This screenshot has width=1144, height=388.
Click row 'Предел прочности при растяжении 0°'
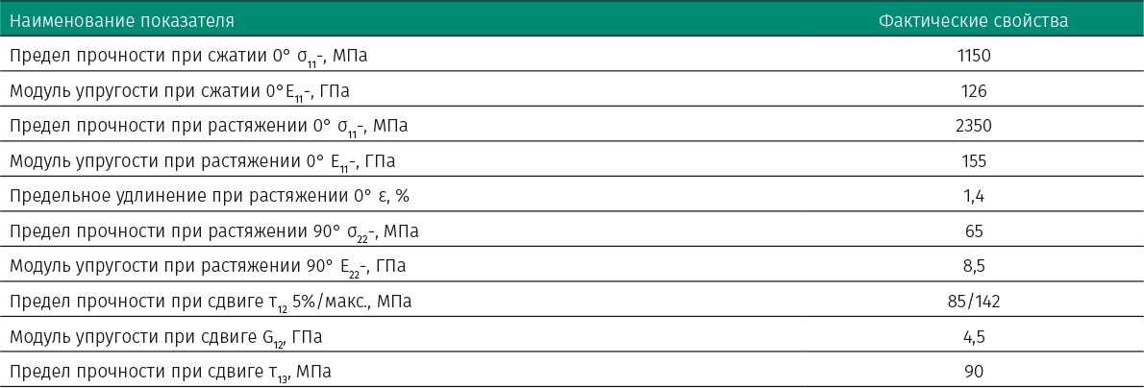click(x=572, y=126)
